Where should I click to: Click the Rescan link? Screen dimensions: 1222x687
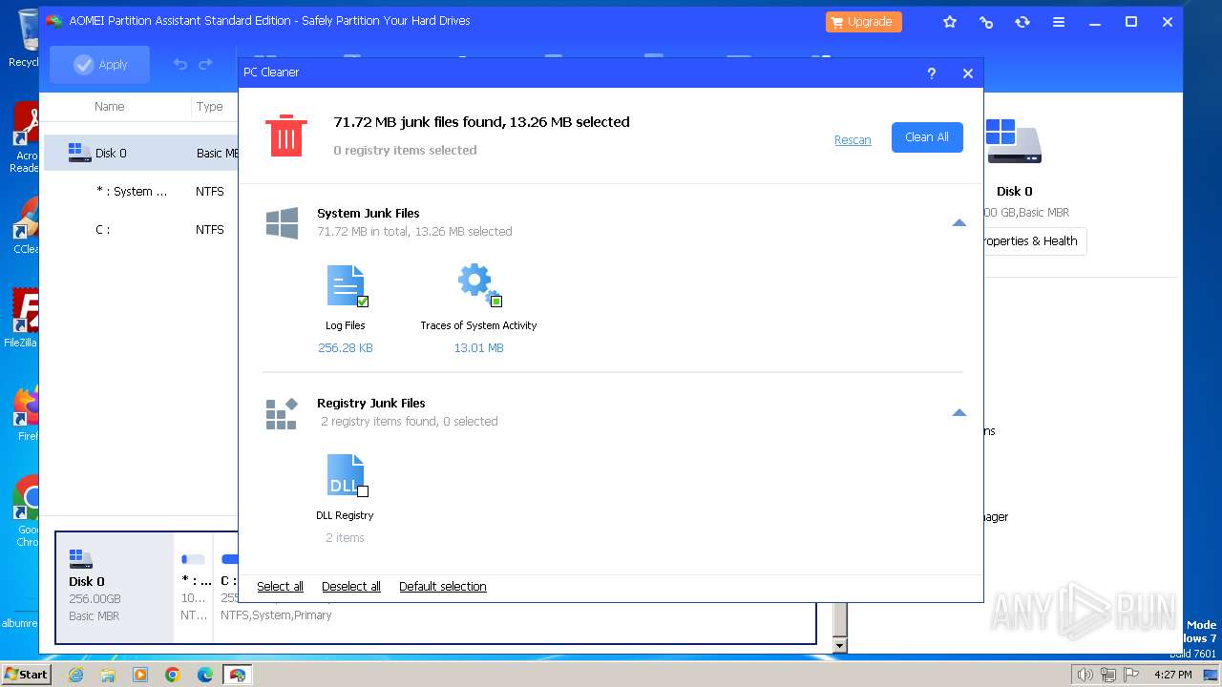(853, 139)
